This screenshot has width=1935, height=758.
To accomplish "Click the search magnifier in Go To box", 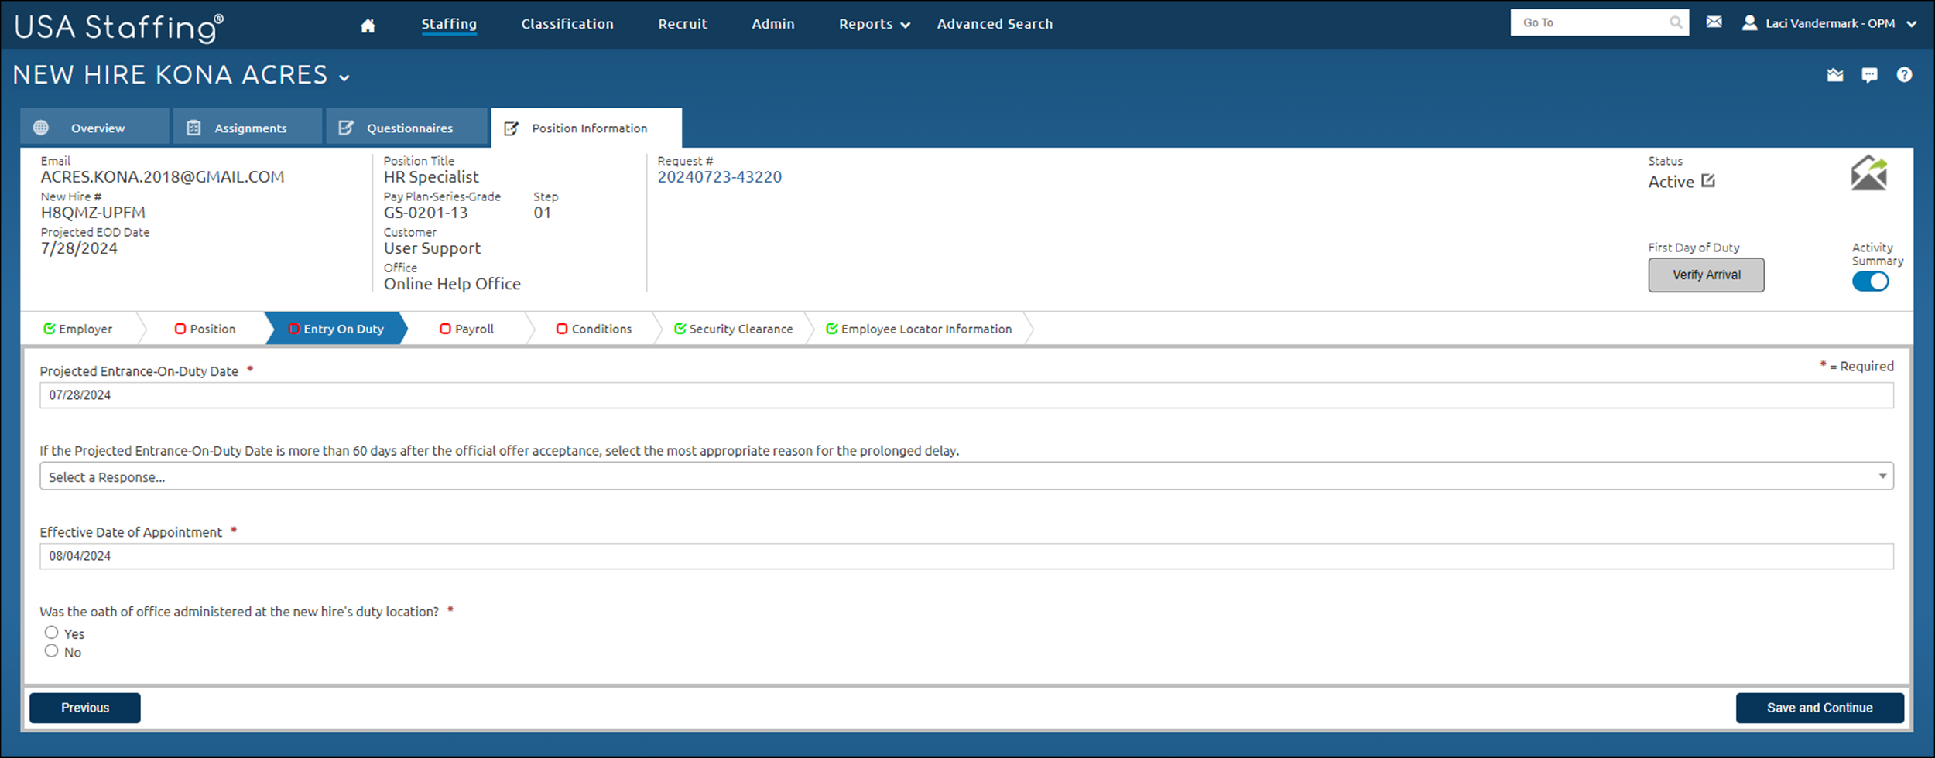I will 1675,22.
